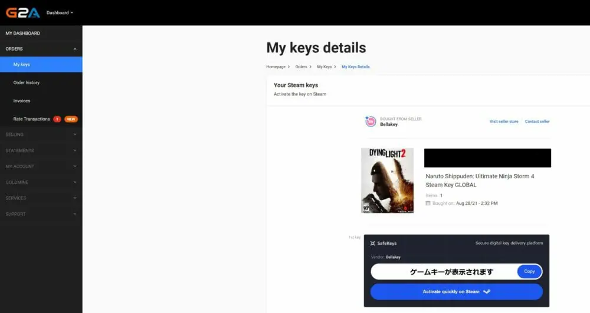Viewport: 590px width, 313px height.
Task: Open the Bellakey seller avatar icon
Action: [x=371, y=121]
